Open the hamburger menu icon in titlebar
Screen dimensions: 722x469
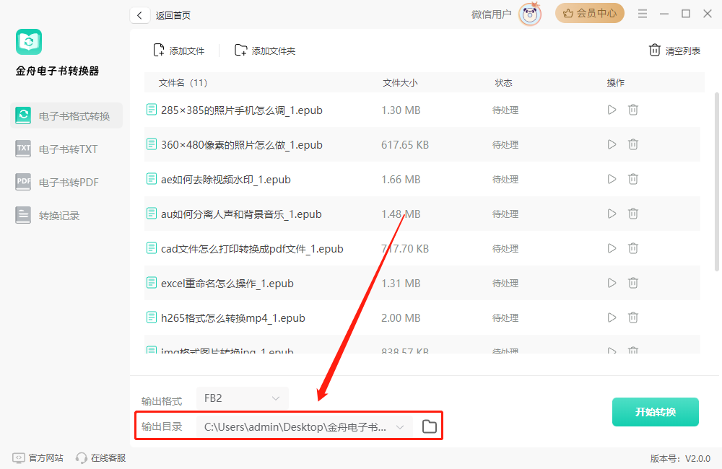[642, 13]
